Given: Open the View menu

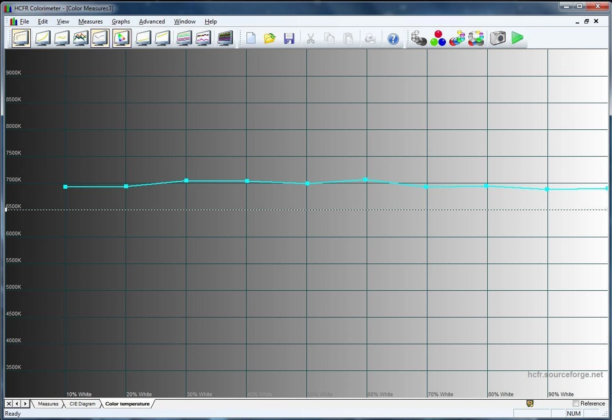Looking at the screenshot, I should pos(63,21).
